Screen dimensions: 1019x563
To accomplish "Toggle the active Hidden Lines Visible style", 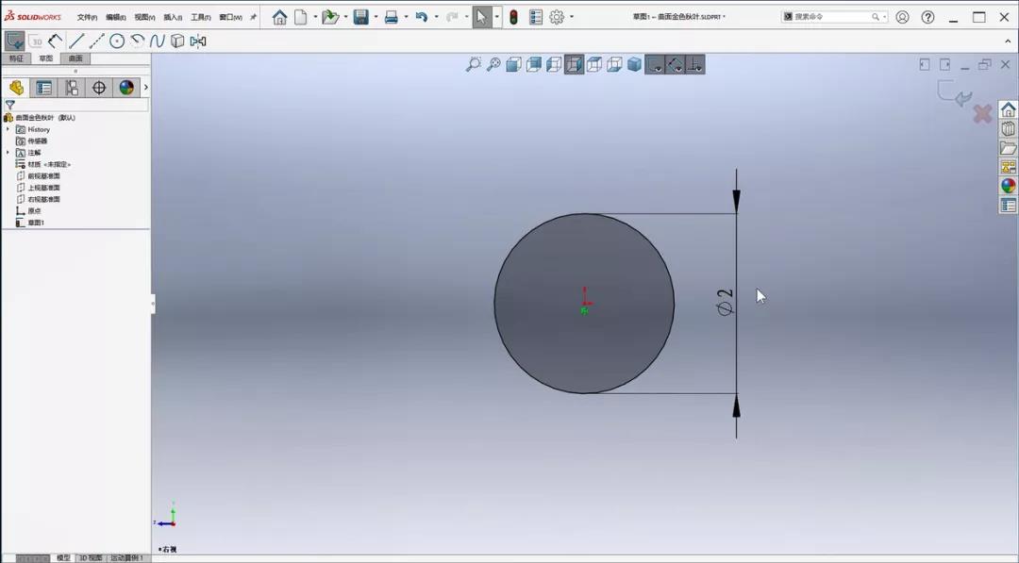I will coord(575,64).
